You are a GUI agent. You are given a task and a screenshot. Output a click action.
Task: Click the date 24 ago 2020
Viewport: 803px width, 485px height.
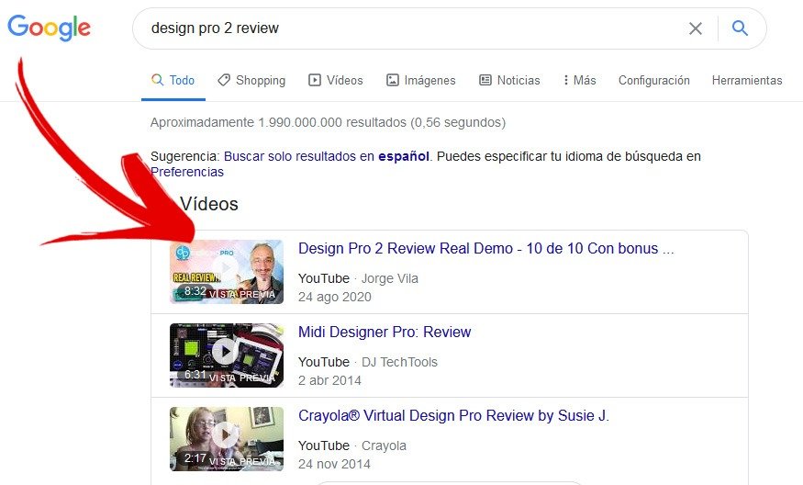[x=334, y=297]
